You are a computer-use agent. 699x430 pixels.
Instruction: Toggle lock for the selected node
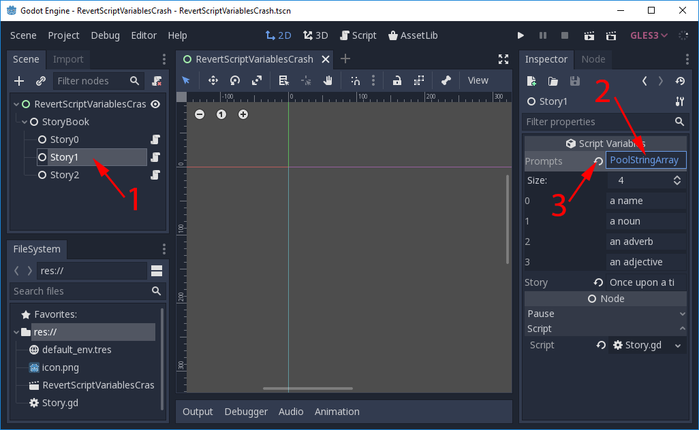397,80
